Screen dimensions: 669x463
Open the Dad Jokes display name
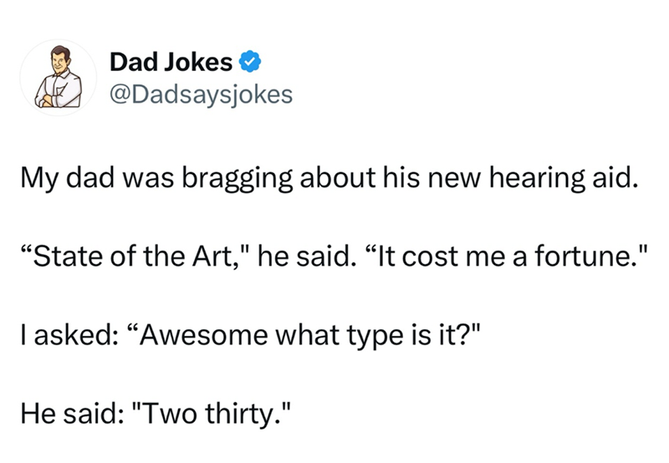point(171,61)
